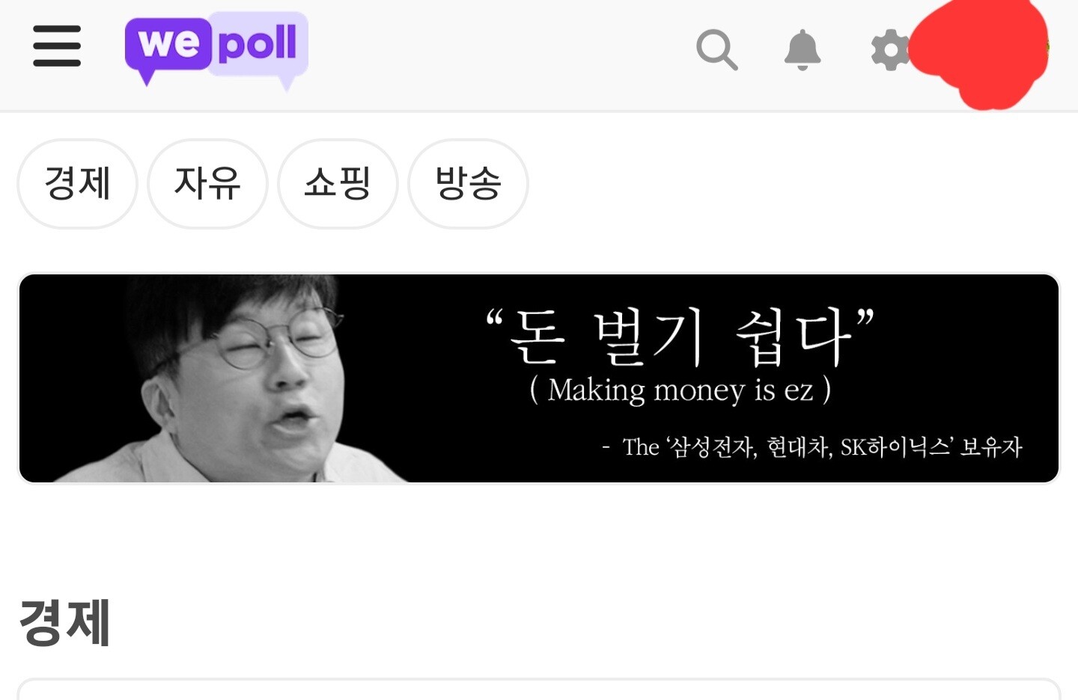This screenshot has width=1078, height=700.
Task: Click the "현대차" text in the banner
Action: [x=798, y=447]
